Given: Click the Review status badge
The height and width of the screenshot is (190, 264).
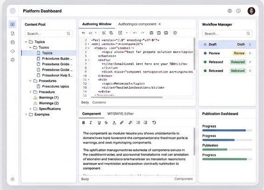Looking at the screenshot, I should [239, 53].
